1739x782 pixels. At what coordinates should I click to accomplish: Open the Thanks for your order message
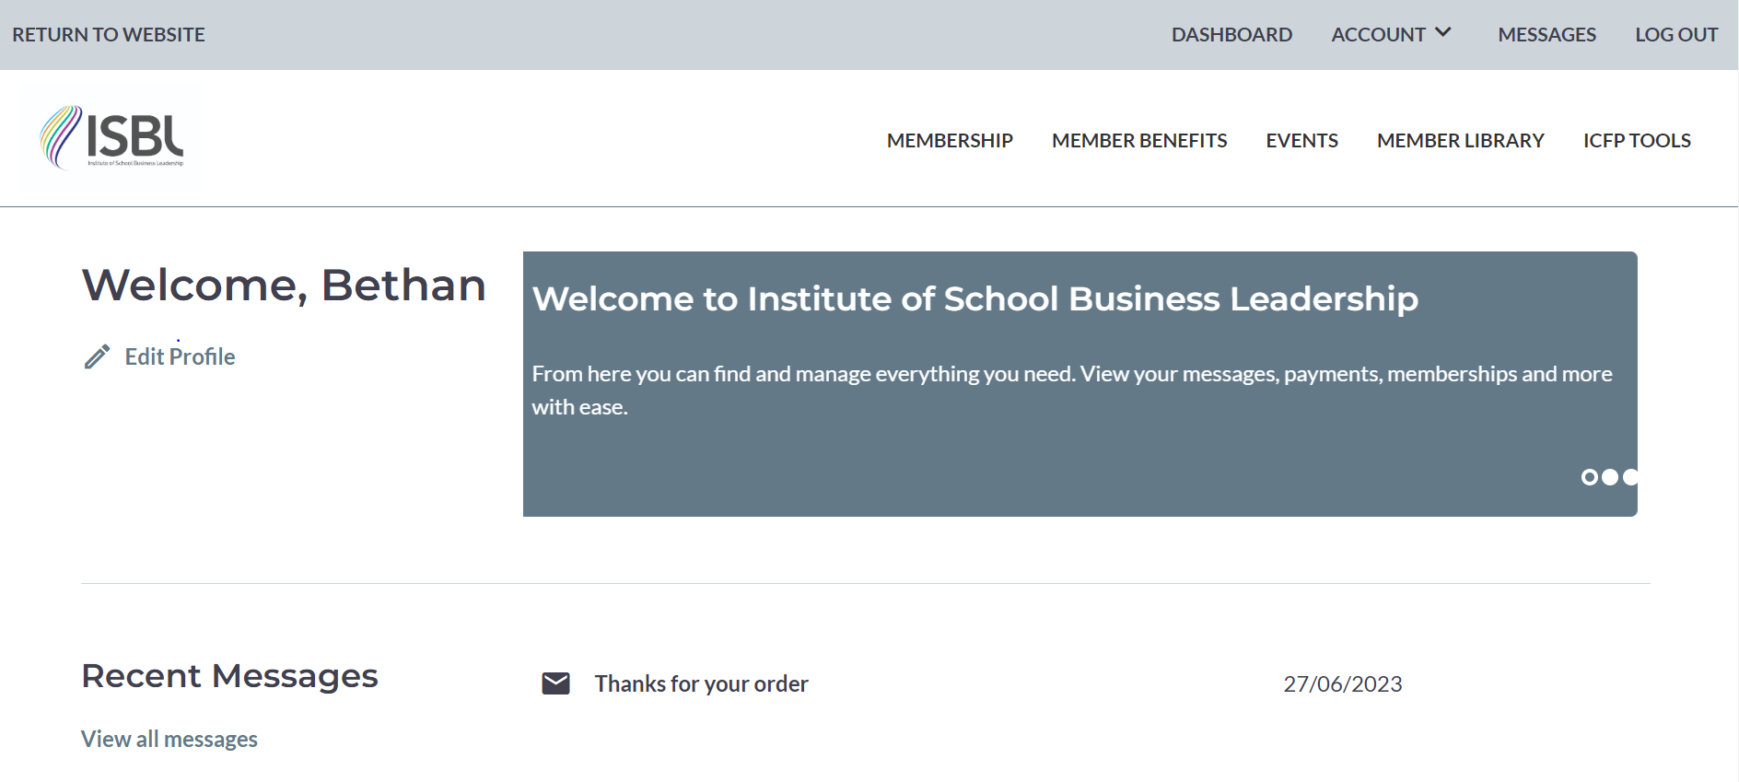(701, 683)
